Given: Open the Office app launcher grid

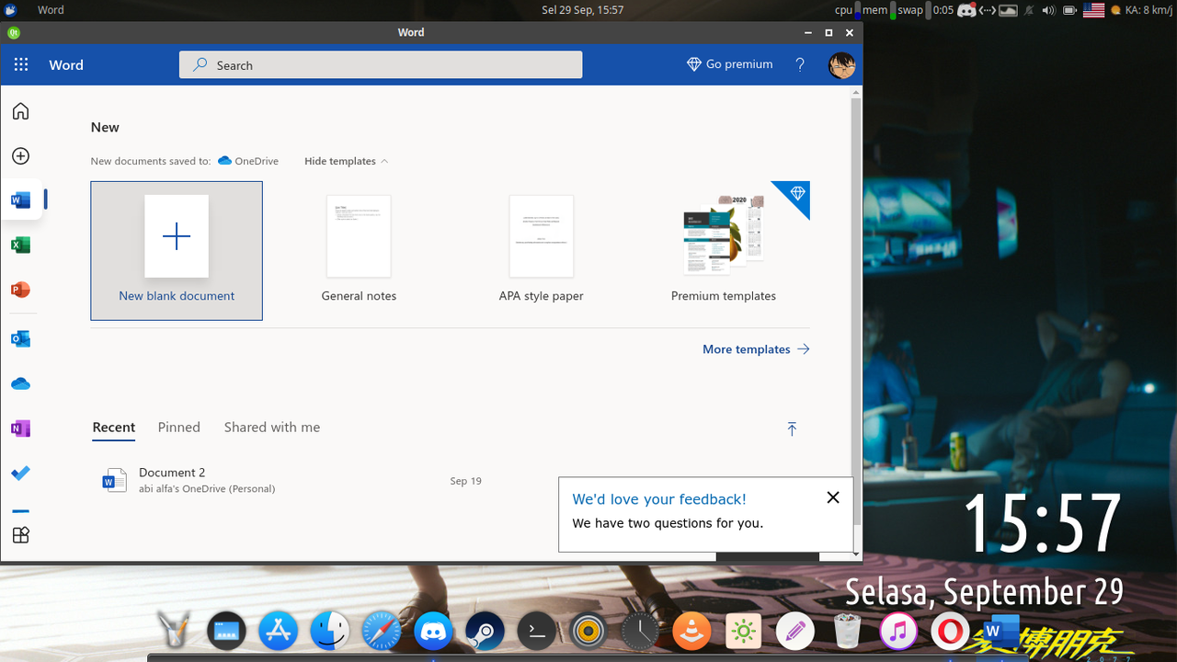Looking at the screenshot, I should click(21, 64).
